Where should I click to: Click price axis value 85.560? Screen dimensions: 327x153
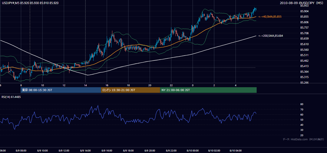tap(304, 50)
